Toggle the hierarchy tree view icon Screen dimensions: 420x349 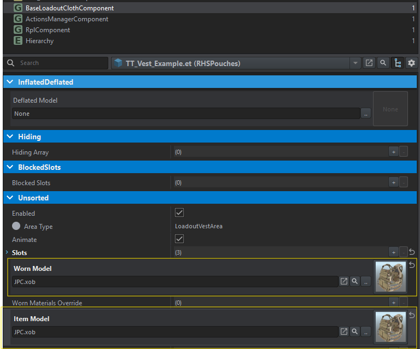coord(398,63)
